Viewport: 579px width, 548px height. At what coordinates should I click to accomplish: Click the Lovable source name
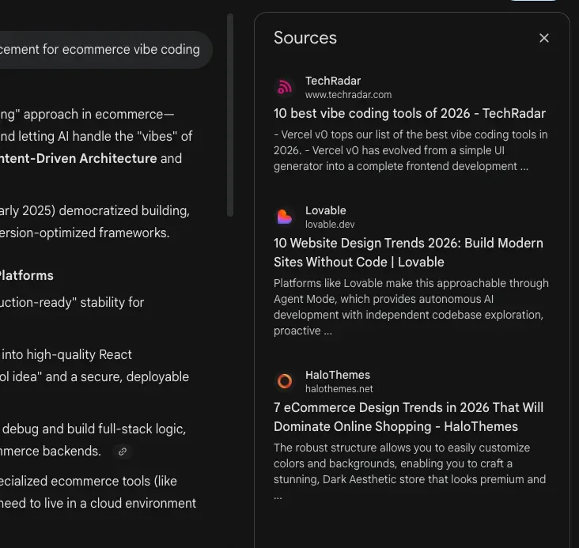point(325,210)
